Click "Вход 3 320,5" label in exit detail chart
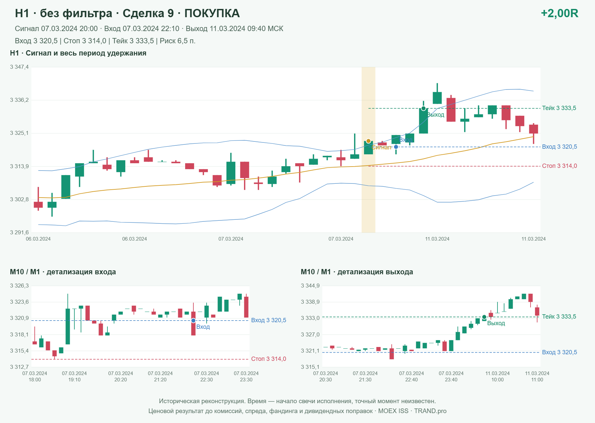 click(560, 352)
